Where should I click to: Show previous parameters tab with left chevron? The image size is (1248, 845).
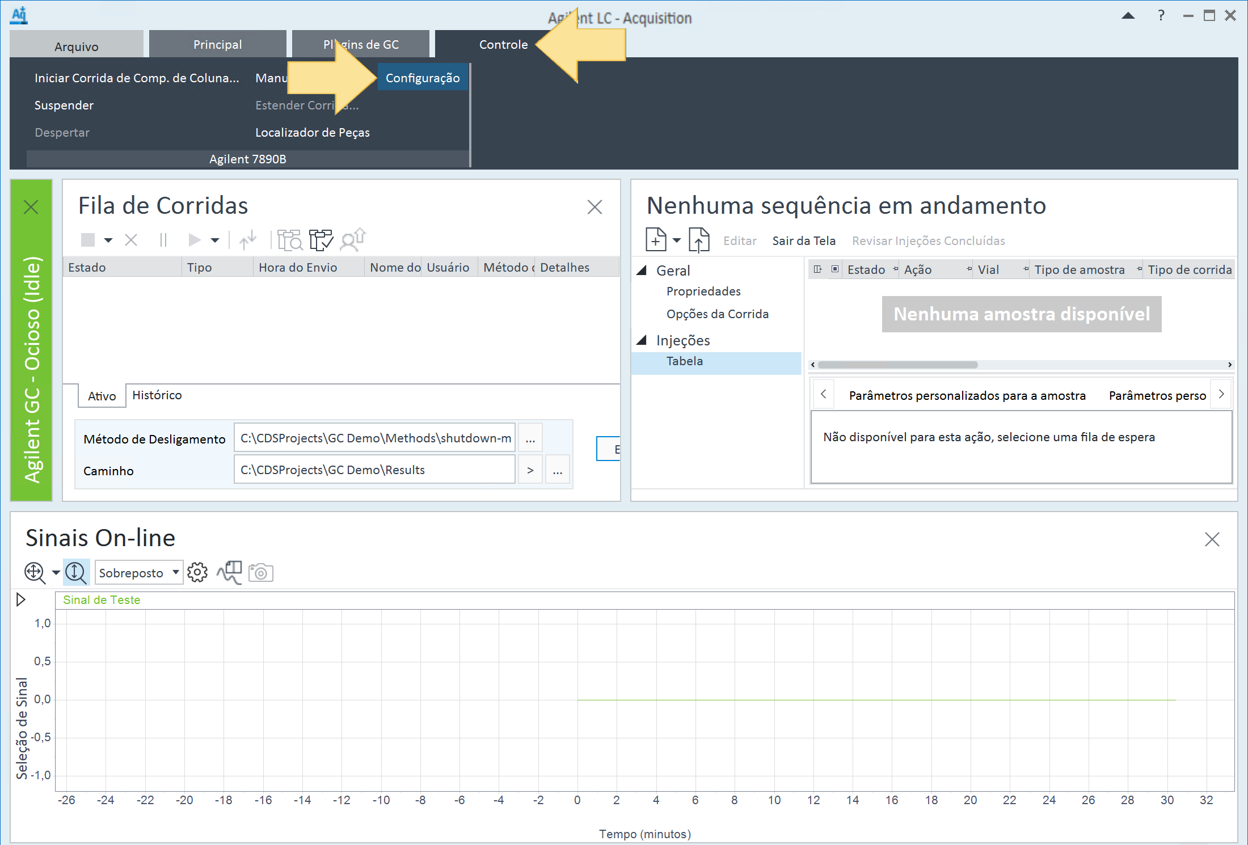(x=824, y=394)
